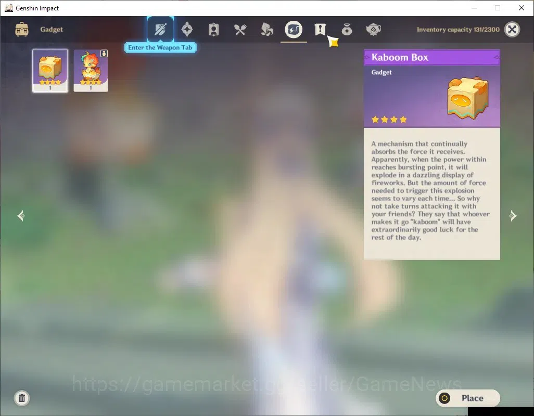This screenshot has height=416, width=534.
Task: Click the Inventory capacity 131/2300 text
Action: pos(458,30)
